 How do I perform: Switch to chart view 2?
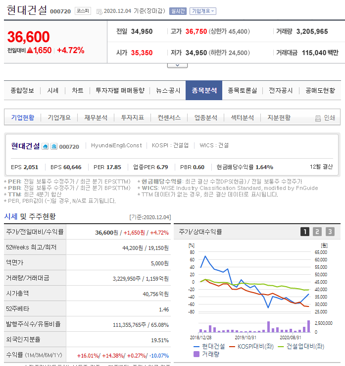(x=317, y=232)
